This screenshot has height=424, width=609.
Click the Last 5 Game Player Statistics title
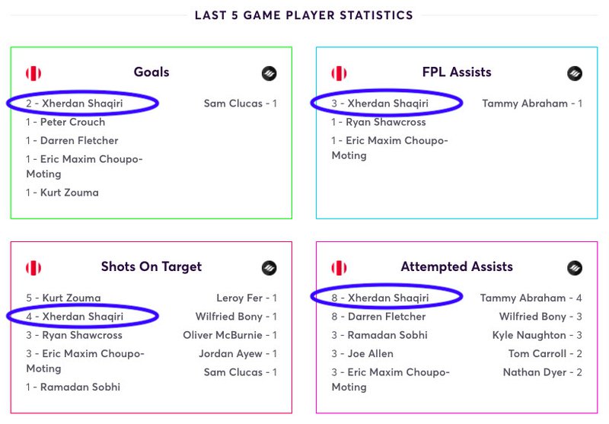[304, 15]
